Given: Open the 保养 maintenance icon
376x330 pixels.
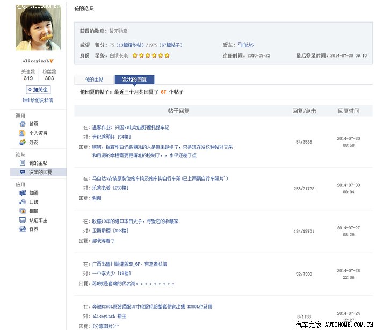Looking at the screenshot, I should 23,229.
